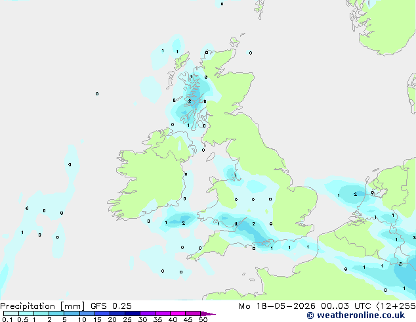Select the 30–35 mm purple legend swatch

pos(148,313)
